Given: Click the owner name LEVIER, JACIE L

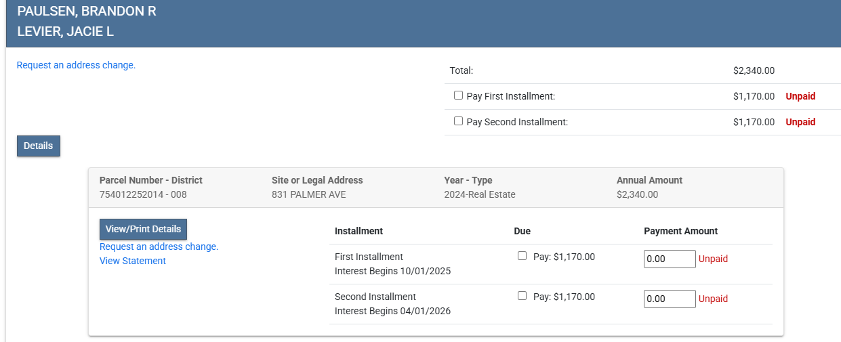Looking at the screenshot, I should coord(65,32).
